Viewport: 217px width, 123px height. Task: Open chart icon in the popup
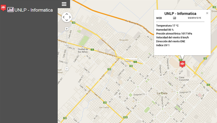[175, 18]
